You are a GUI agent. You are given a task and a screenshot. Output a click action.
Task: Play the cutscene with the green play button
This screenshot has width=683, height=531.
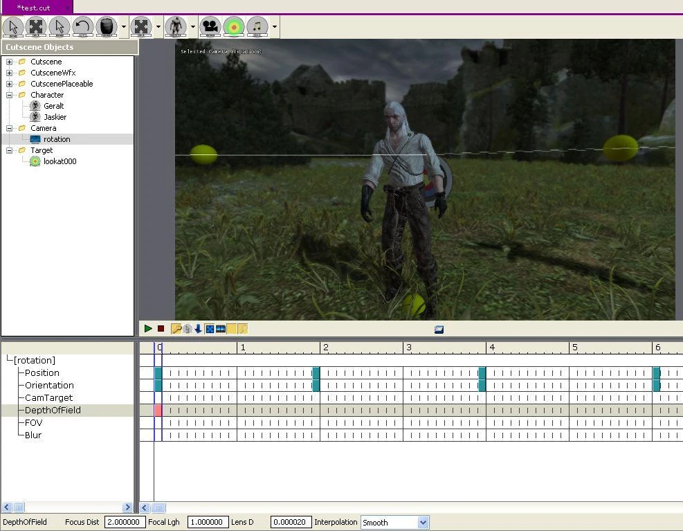click(148, 329)
